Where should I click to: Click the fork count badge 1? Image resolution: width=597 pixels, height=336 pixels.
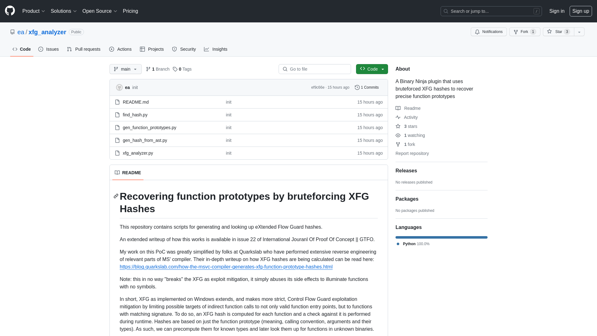point(533,32)
